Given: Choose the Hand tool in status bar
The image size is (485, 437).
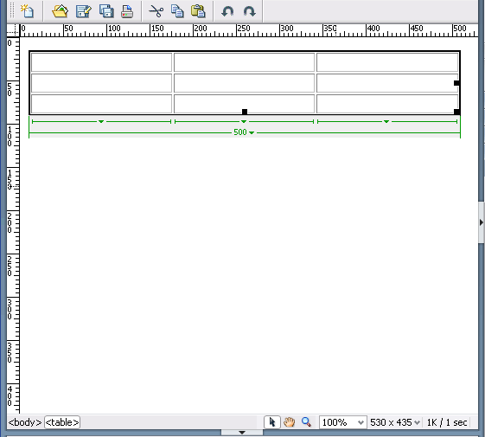Looking at the screenshot, I should [x=290, y=422].
